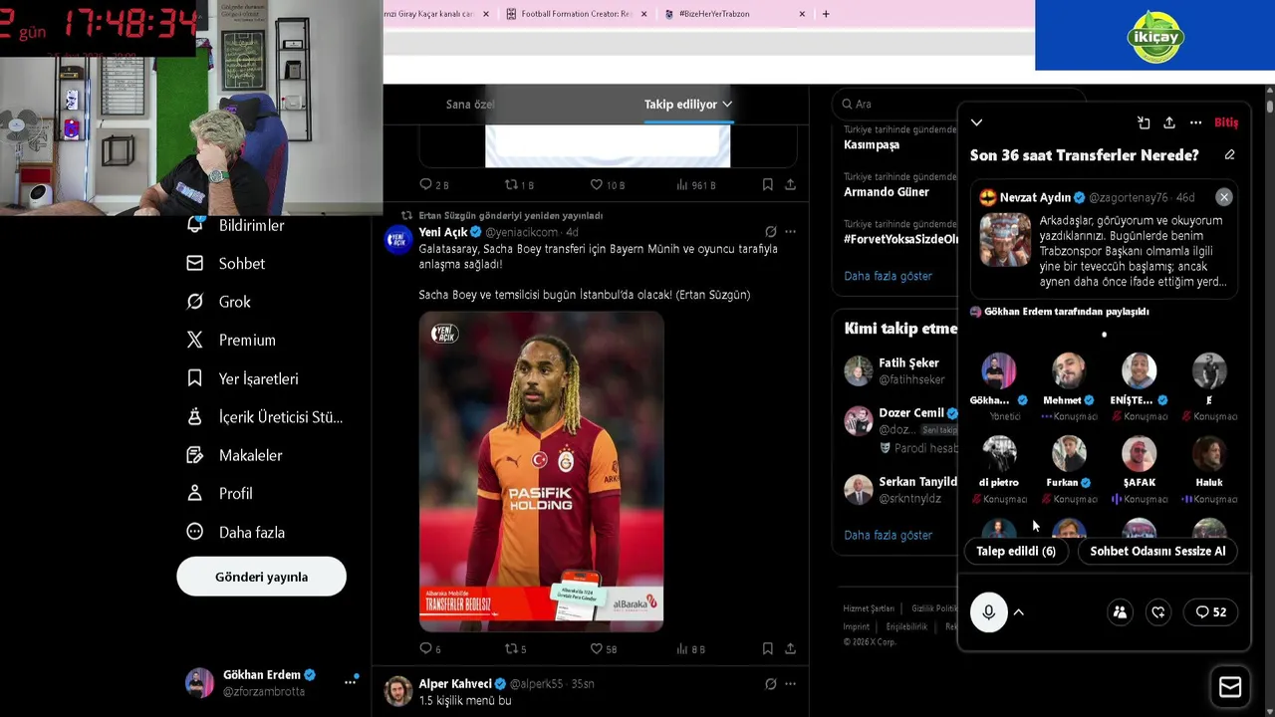Open more options on Yeni Açık post

790,232
